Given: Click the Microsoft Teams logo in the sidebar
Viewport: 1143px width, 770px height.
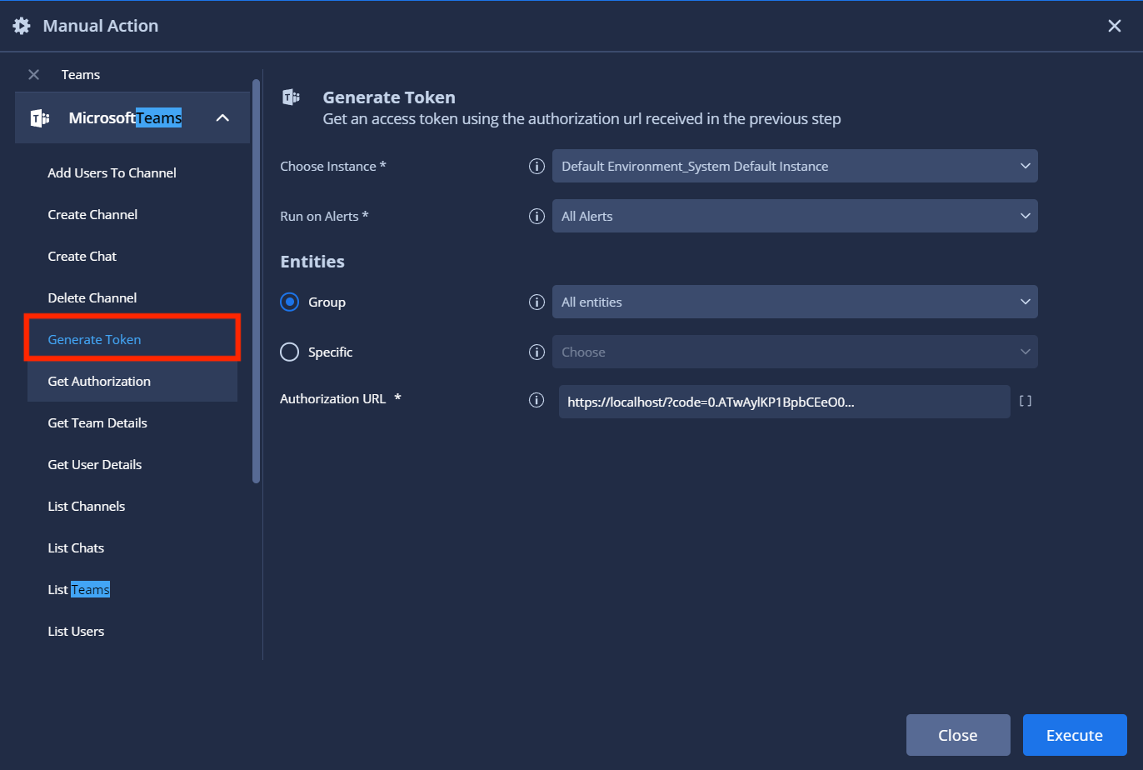Looking at the screenshot, I should 38,117.
